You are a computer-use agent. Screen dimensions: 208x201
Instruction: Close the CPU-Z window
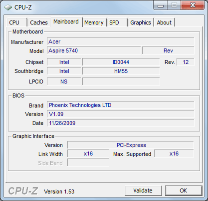(x=193, y=5)
